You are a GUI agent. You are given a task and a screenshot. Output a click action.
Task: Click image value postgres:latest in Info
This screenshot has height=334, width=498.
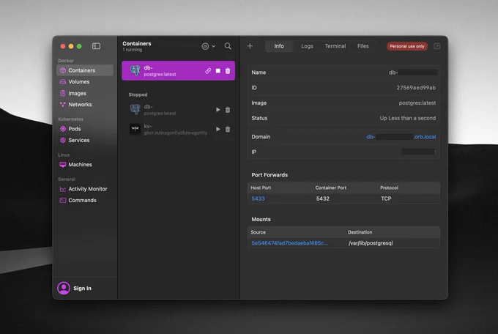(417, 103)
